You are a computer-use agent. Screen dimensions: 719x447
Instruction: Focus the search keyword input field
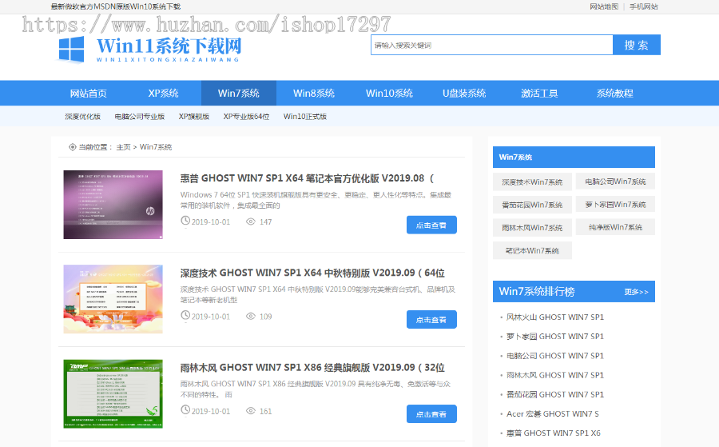(x=491, y=45)
